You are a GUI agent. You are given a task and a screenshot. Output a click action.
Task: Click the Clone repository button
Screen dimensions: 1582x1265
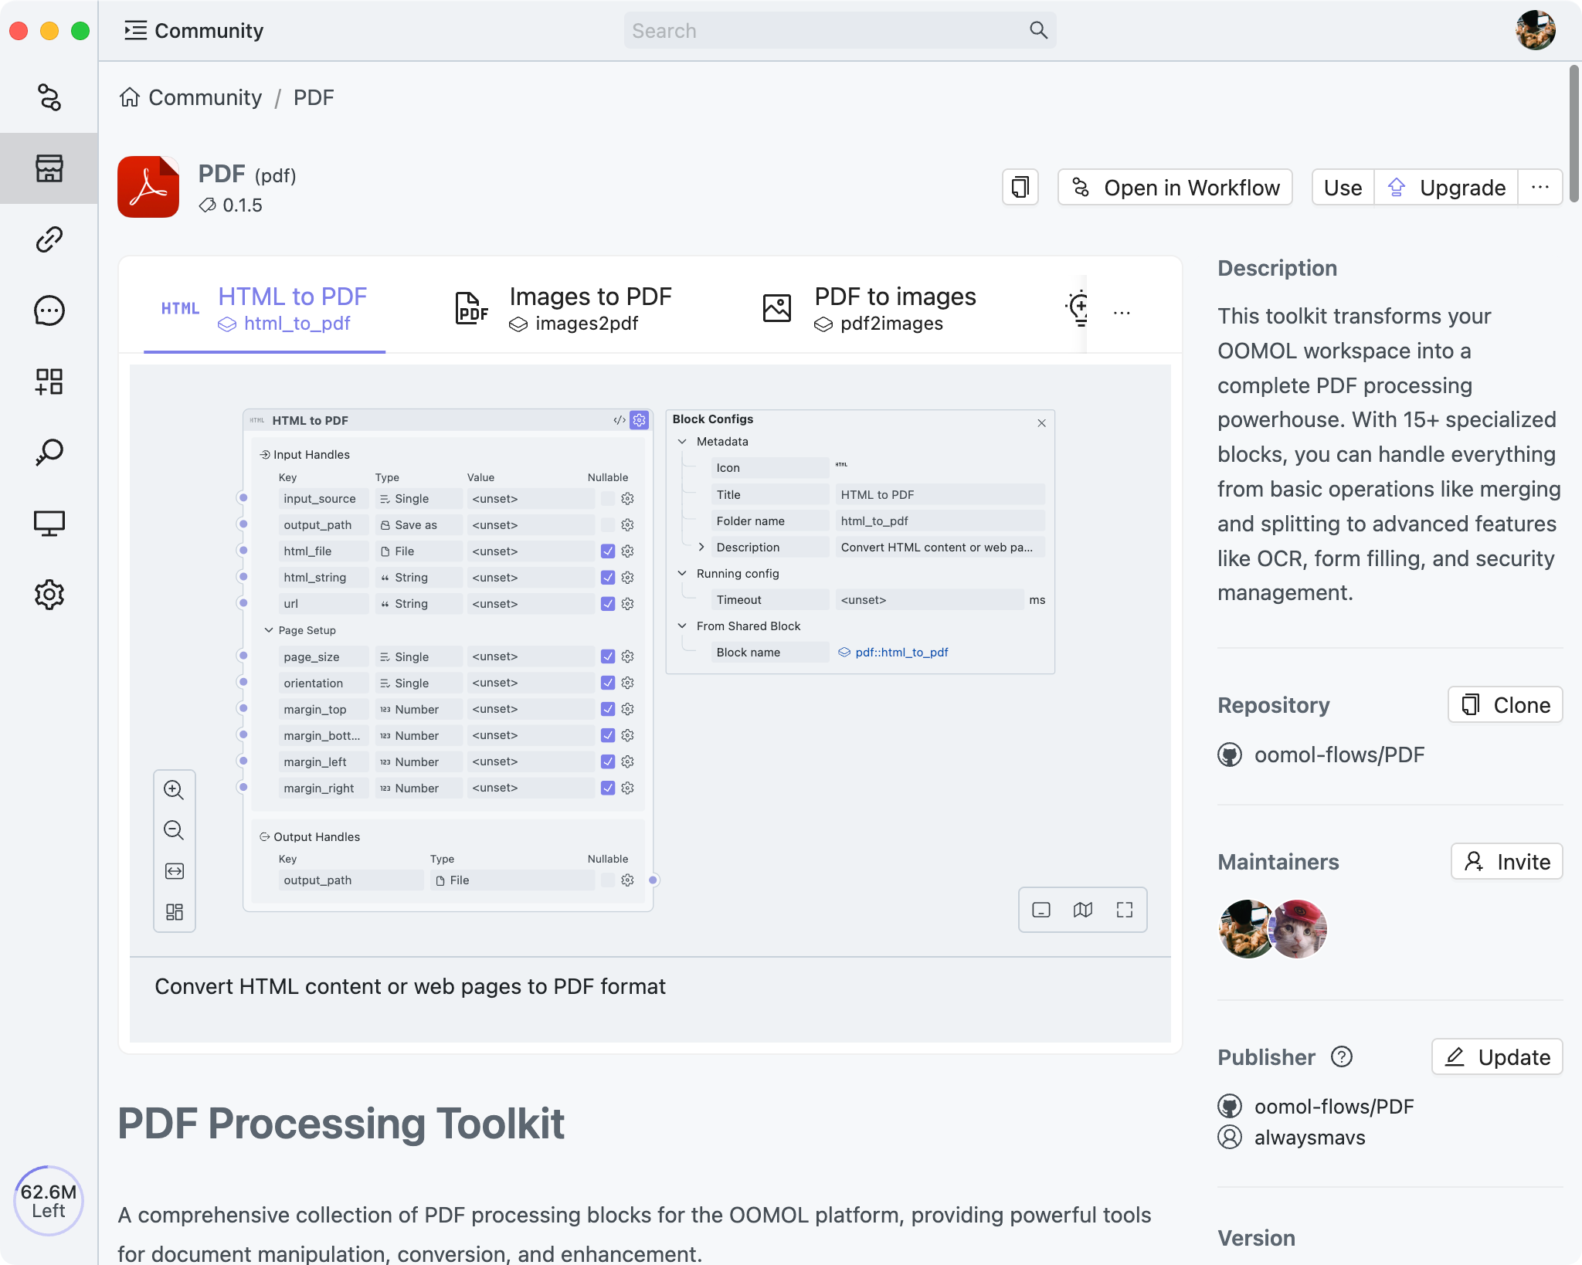coord(1505,705)
